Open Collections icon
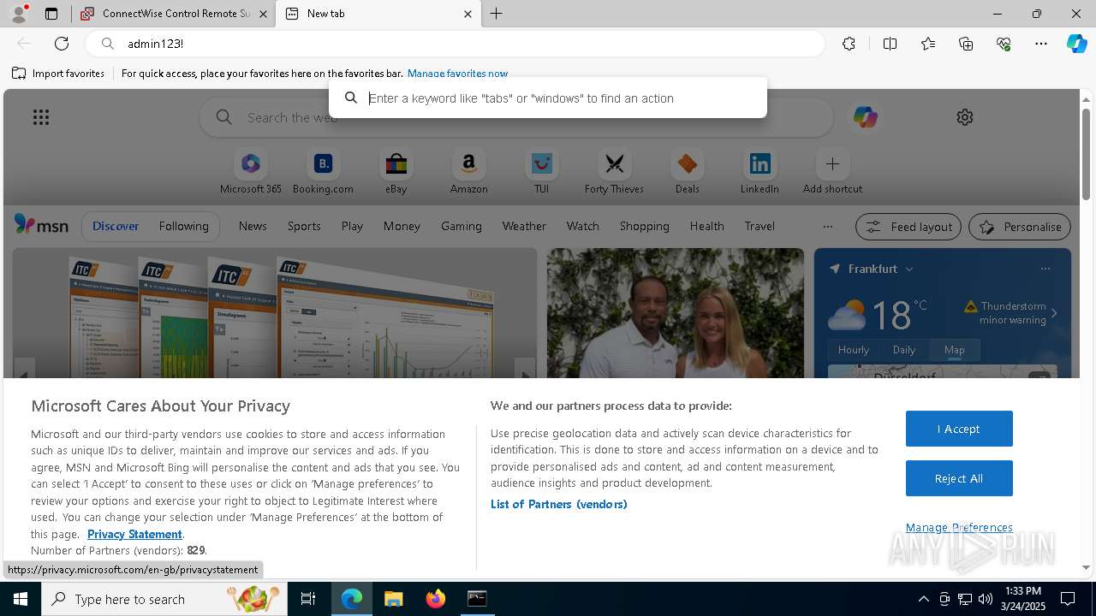Viewport: 1096px width, 616px height. point(966,44)
